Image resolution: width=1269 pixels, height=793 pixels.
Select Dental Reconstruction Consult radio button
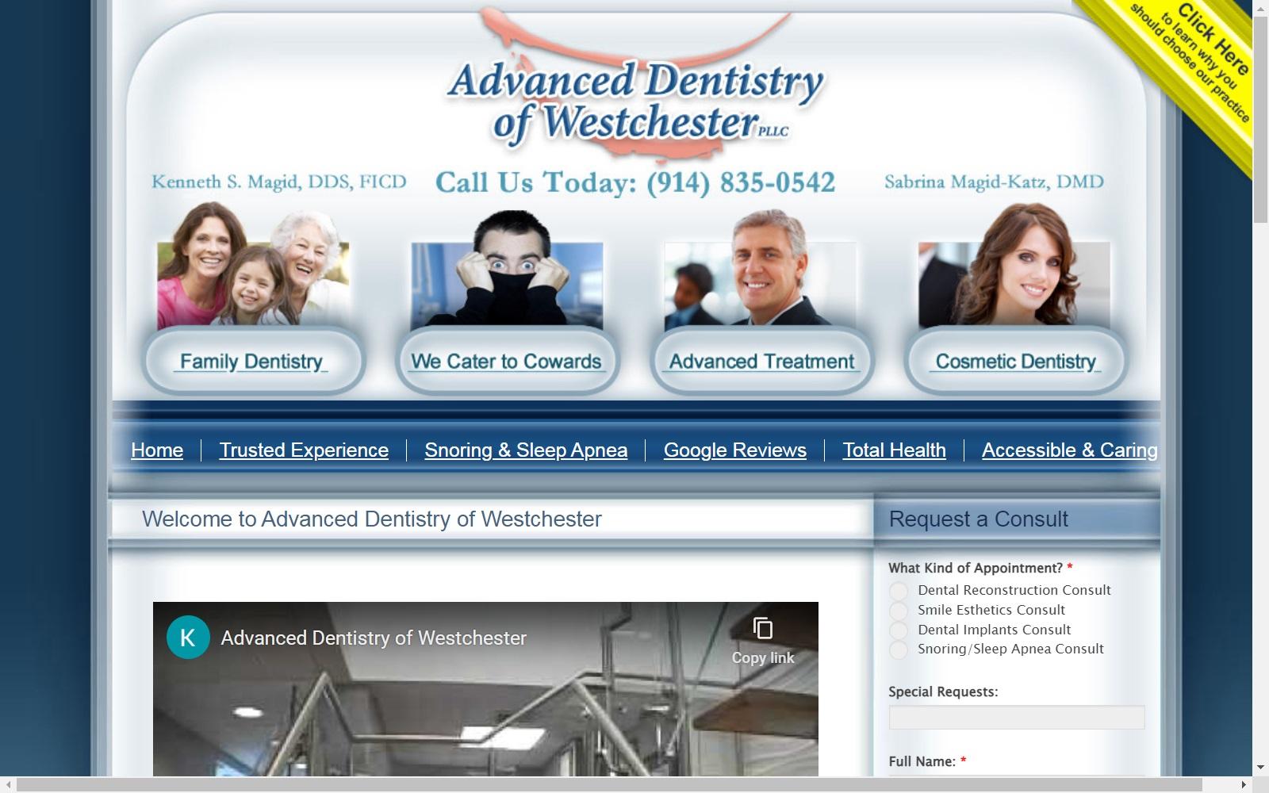(899, 591)
